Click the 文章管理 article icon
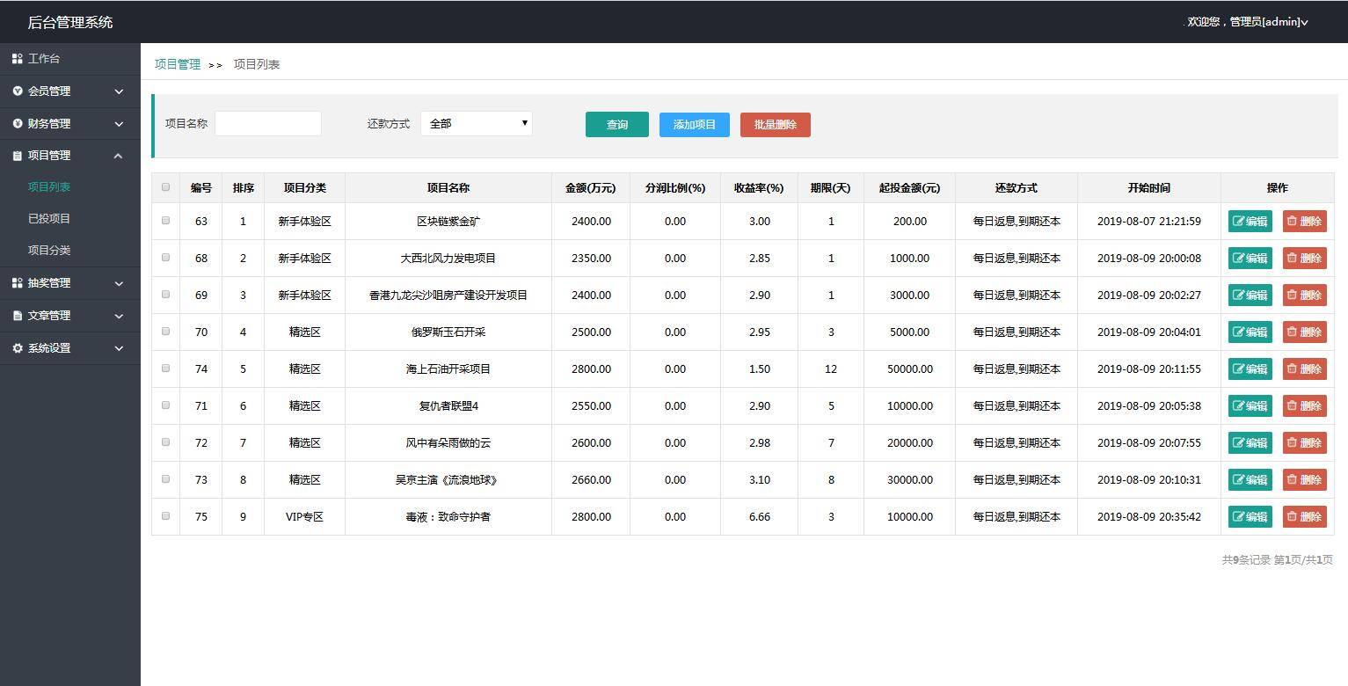Image resolution: width=1348 pixels, height=686 pixels. [18, 315]
